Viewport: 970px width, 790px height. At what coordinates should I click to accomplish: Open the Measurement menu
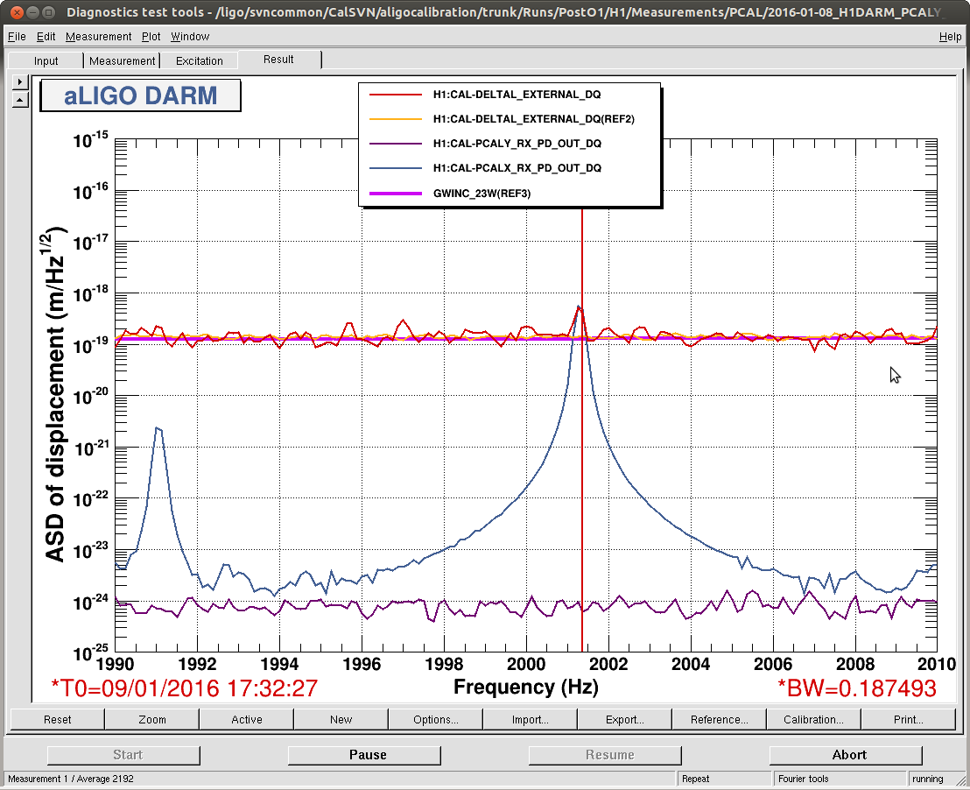click(98, 37)
